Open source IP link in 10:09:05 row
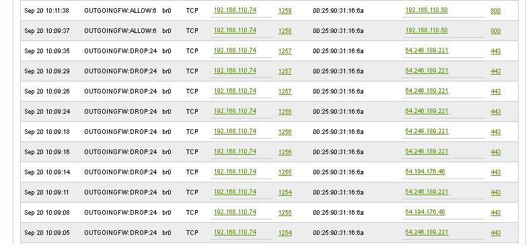Screen dimensions: 528x245 pos(235,232)
